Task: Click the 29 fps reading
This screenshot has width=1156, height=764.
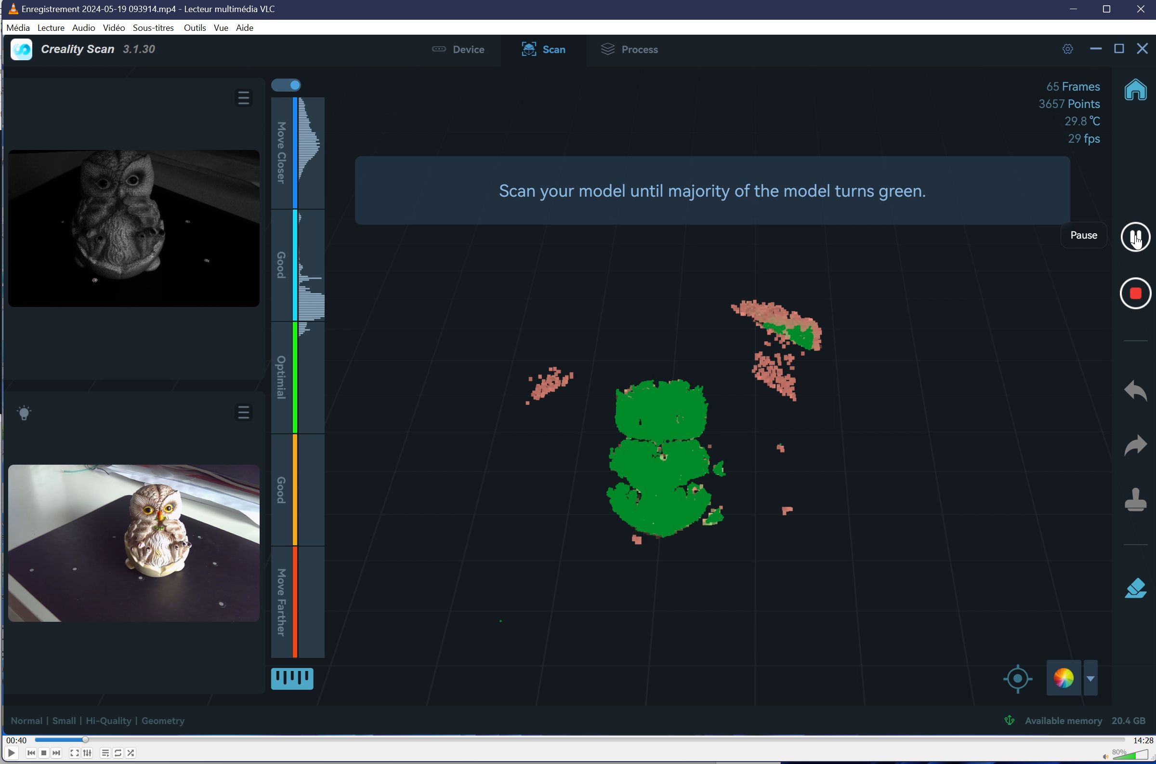Action: [1083, 139]
